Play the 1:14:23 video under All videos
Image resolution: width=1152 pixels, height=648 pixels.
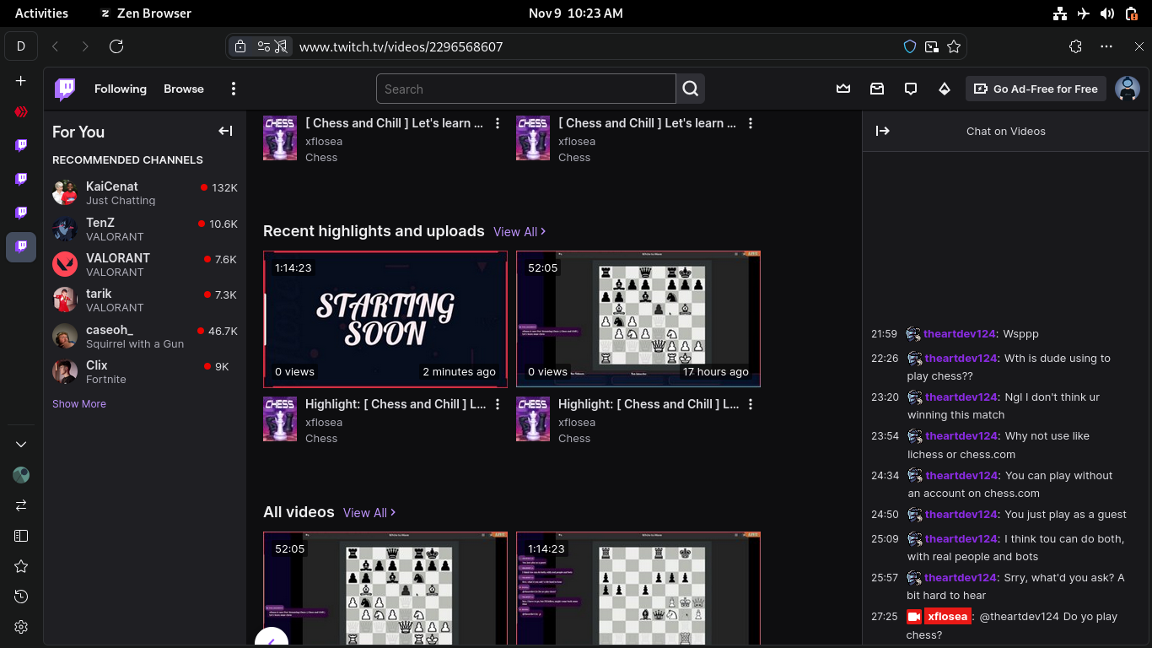638,589
